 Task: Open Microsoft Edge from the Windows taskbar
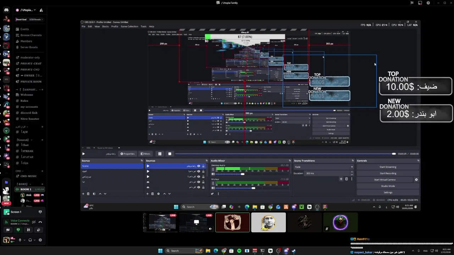click(x=216, y=251)
